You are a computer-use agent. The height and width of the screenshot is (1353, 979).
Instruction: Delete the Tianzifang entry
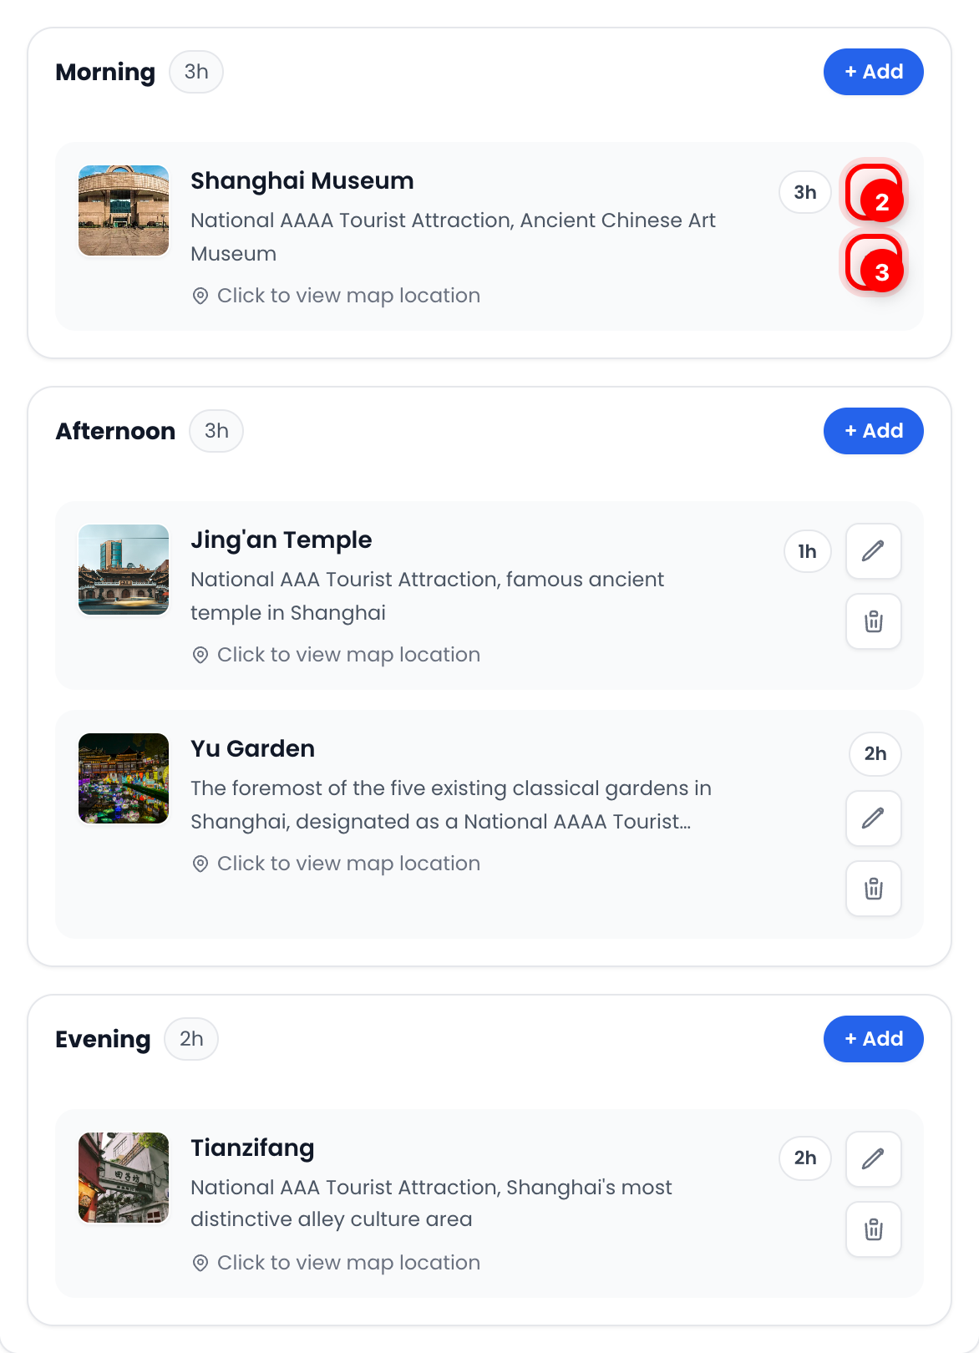873,1229
